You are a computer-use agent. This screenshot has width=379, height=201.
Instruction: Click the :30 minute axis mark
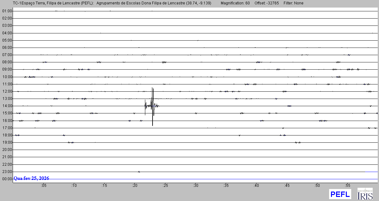tap(196, 185)
